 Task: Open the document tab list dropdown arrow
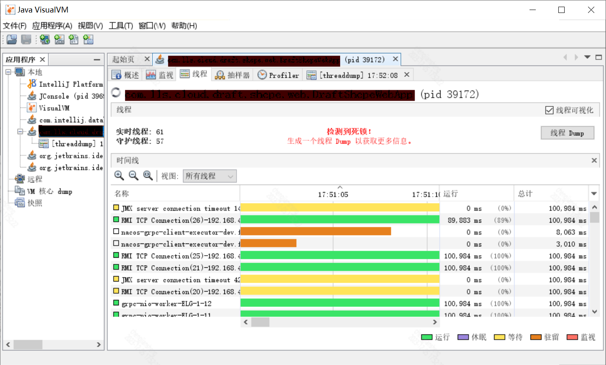[x=587, y=57]
